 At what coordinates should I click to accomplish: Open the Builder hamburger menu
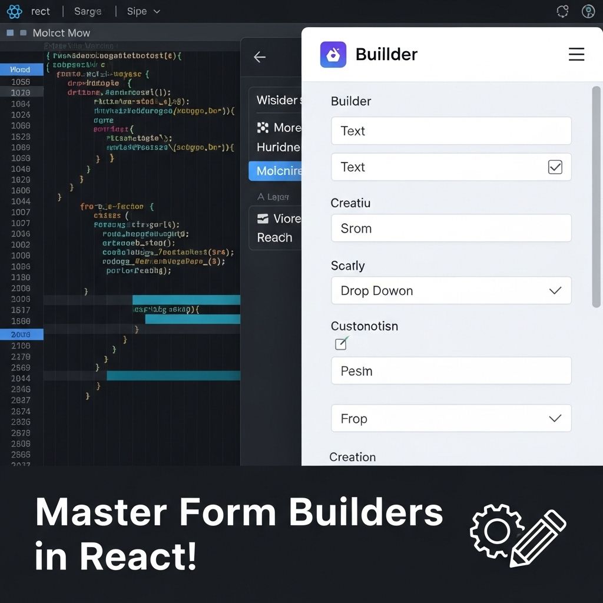coord(576,55)
